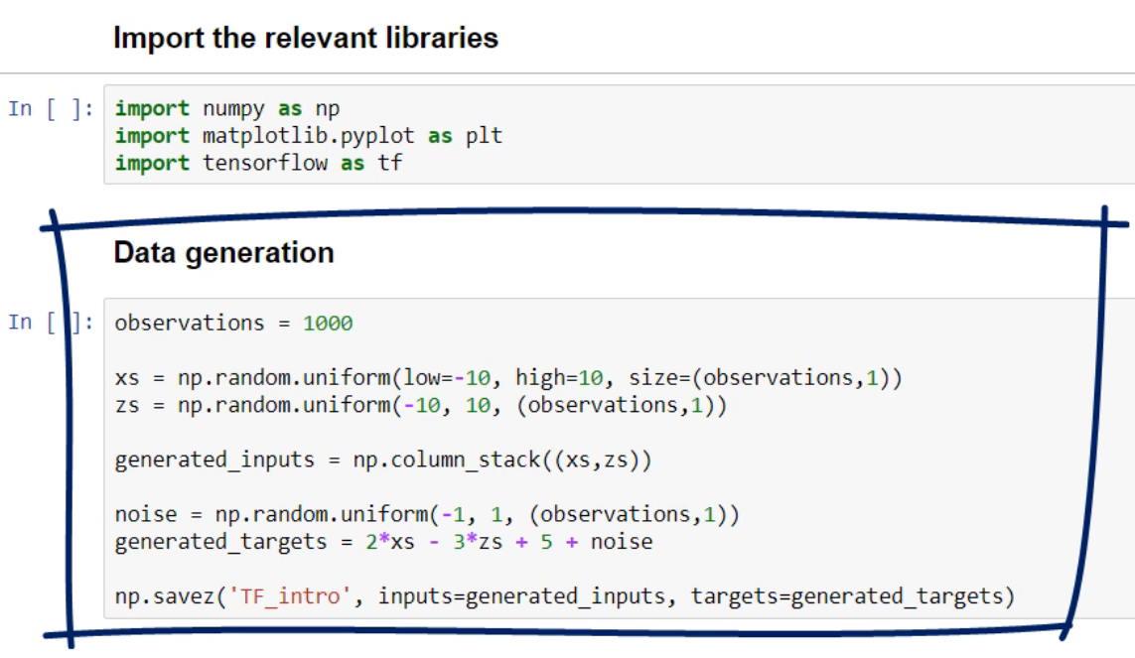Viewport: 1135px width, 658px height.
Task: Click the 'import tensorflow as tf' line
Action: click(x=258, y=162)
